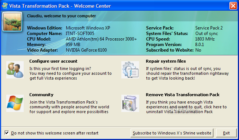The image size is (239, 140).
Task: Click 'Is this your first time logging in?' text
Action: pos(60,69)
